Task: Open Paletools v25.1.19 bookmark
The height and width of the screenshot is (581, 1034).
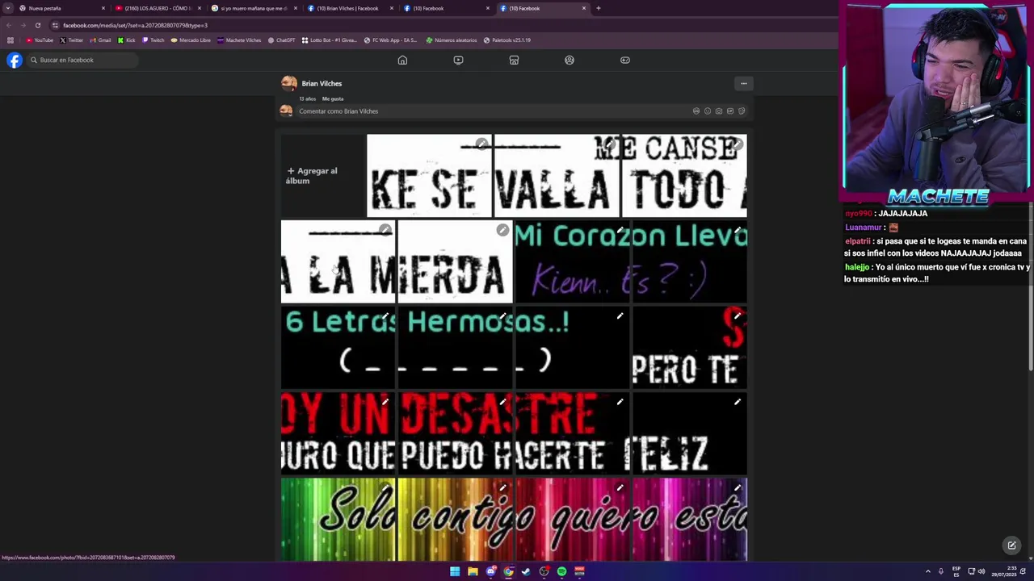Action: 506,40
